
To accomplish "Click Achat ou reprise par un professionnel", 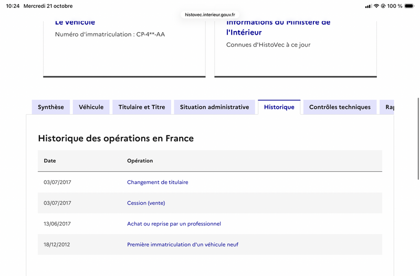I will point(174,224).
